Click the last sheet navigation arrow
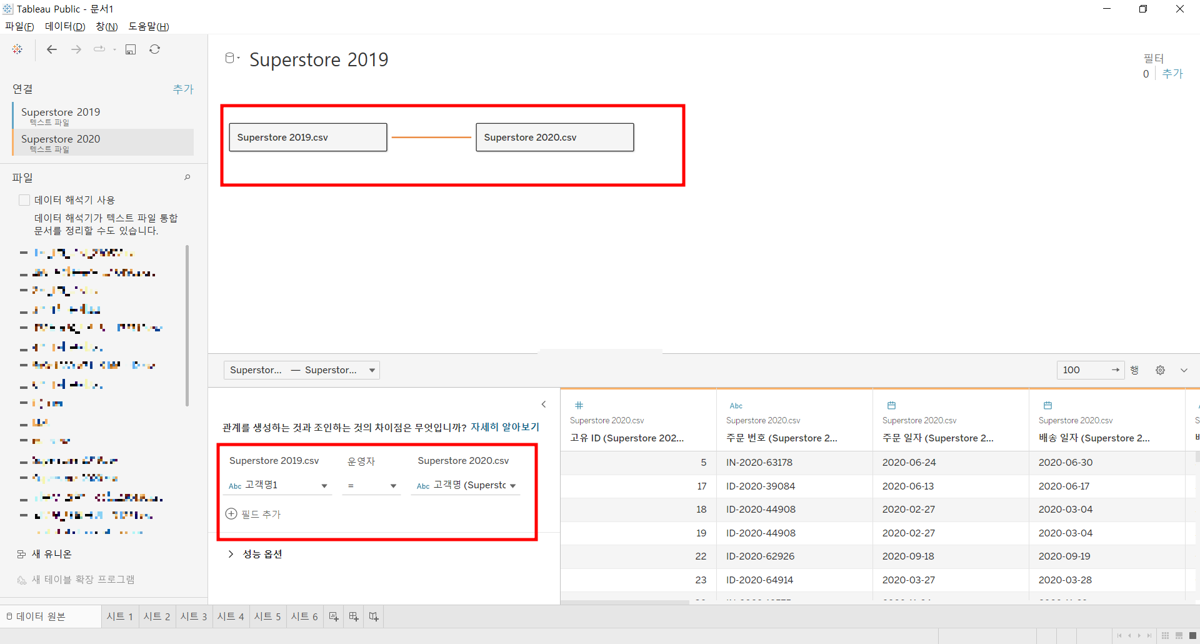 click(1149, 636)
